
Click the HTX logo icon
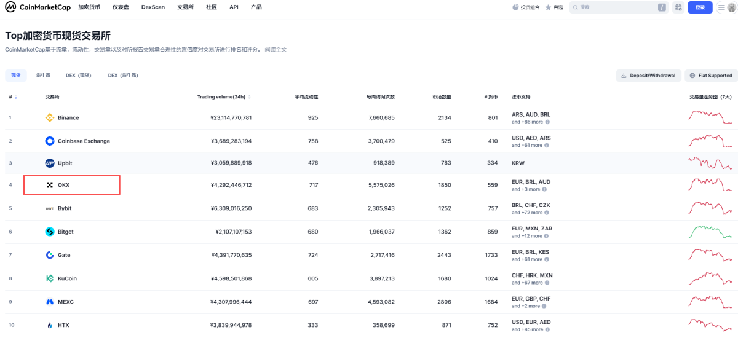50,325
